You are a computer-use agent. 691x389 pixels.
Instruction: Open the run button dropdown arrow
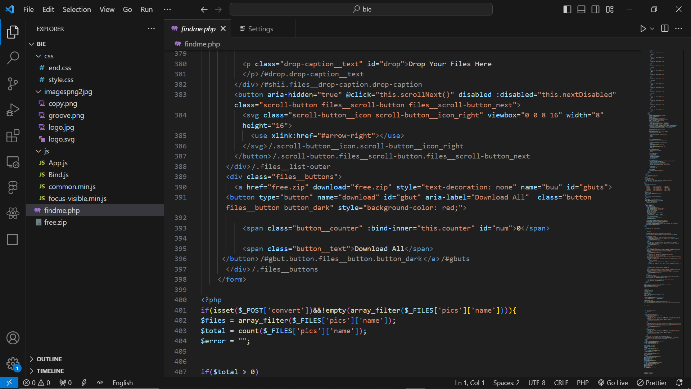[652, 28]
